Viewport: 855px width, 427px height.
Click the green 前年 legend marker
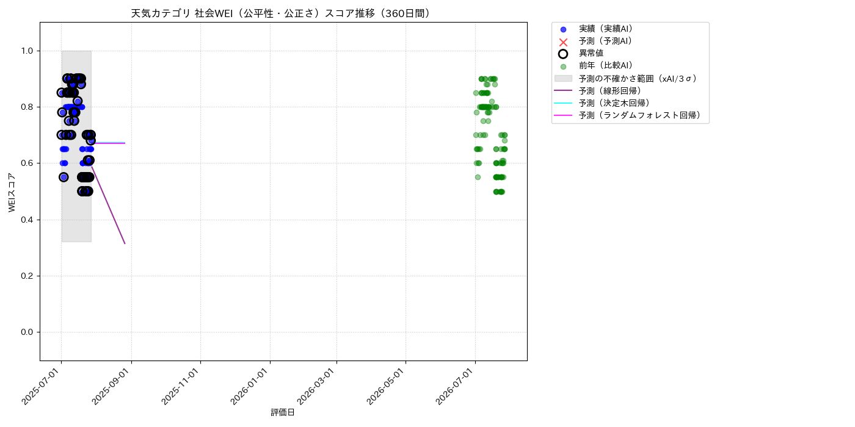563,66
